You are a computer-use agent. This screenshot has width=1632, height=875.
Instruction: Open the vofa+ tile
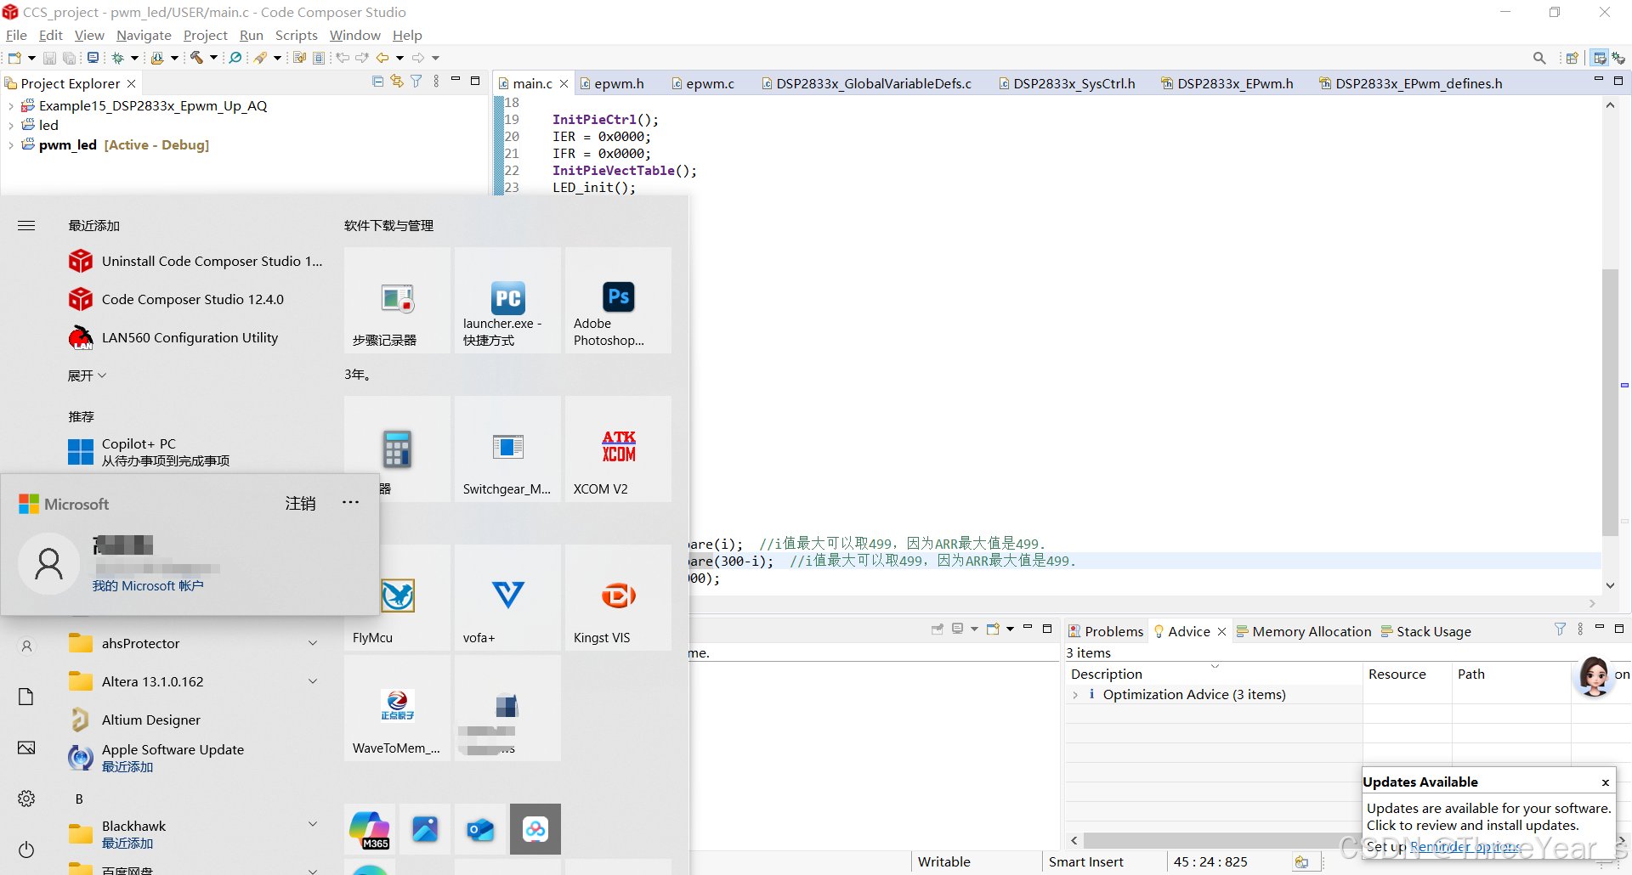point(507,597)
